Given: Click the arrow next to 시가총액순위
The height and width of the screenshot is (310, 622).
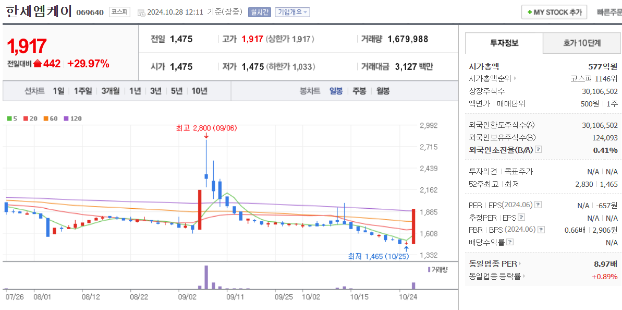Looking at the screenshot, I should tap(515, 79).
